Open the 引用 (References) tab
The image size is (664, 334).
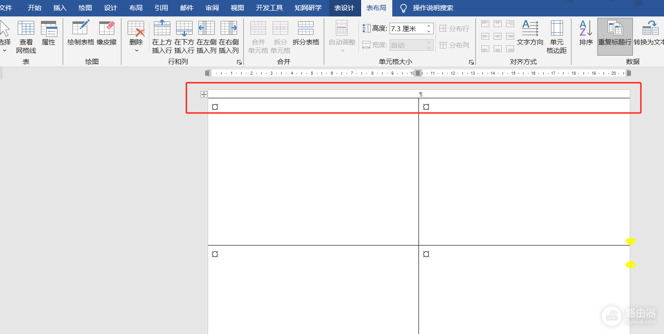click(161, 8)
